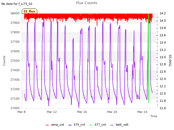Click the Counts y-axis label
Screen dimensions: 174x130
pyautogui.click(x=4, y=61)
